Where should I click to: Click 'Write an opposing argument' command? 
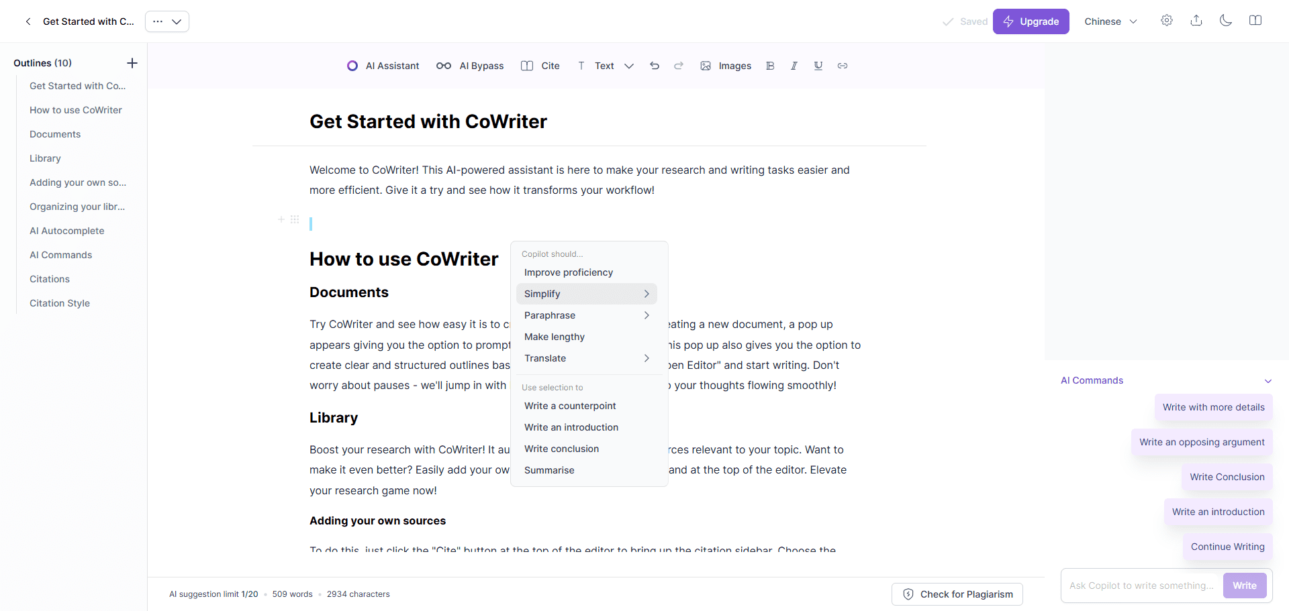point(1202,442)
